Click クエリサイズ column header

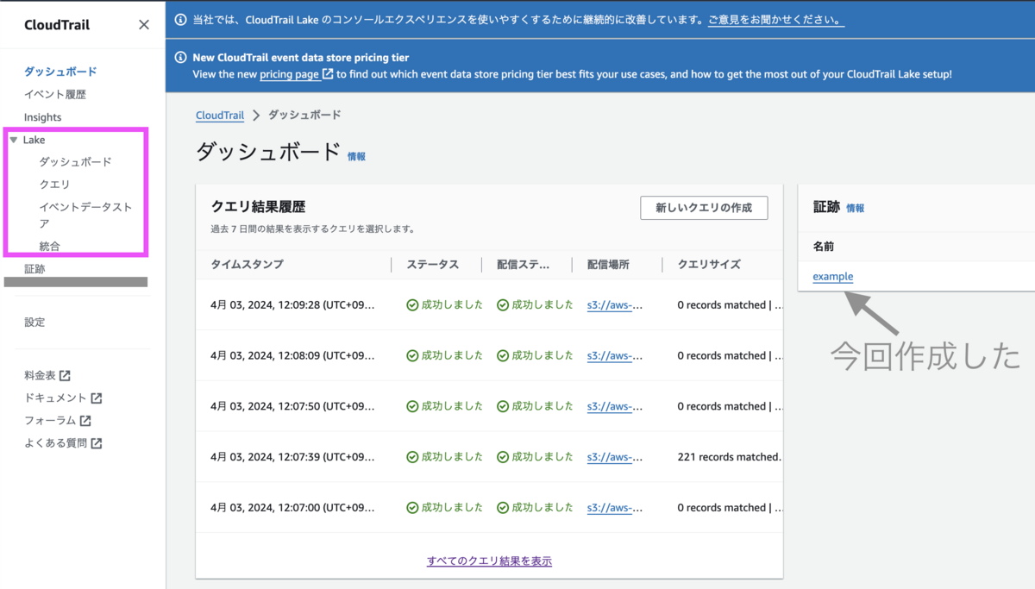click(x=709, y=265)
